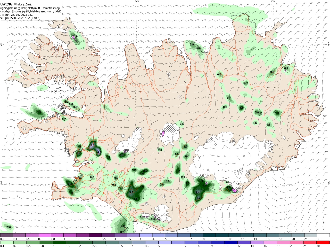330x248 pixels.
Task: Select the 'slydda/snjókoma' legend description line
Action: click(x=31, y=11)
